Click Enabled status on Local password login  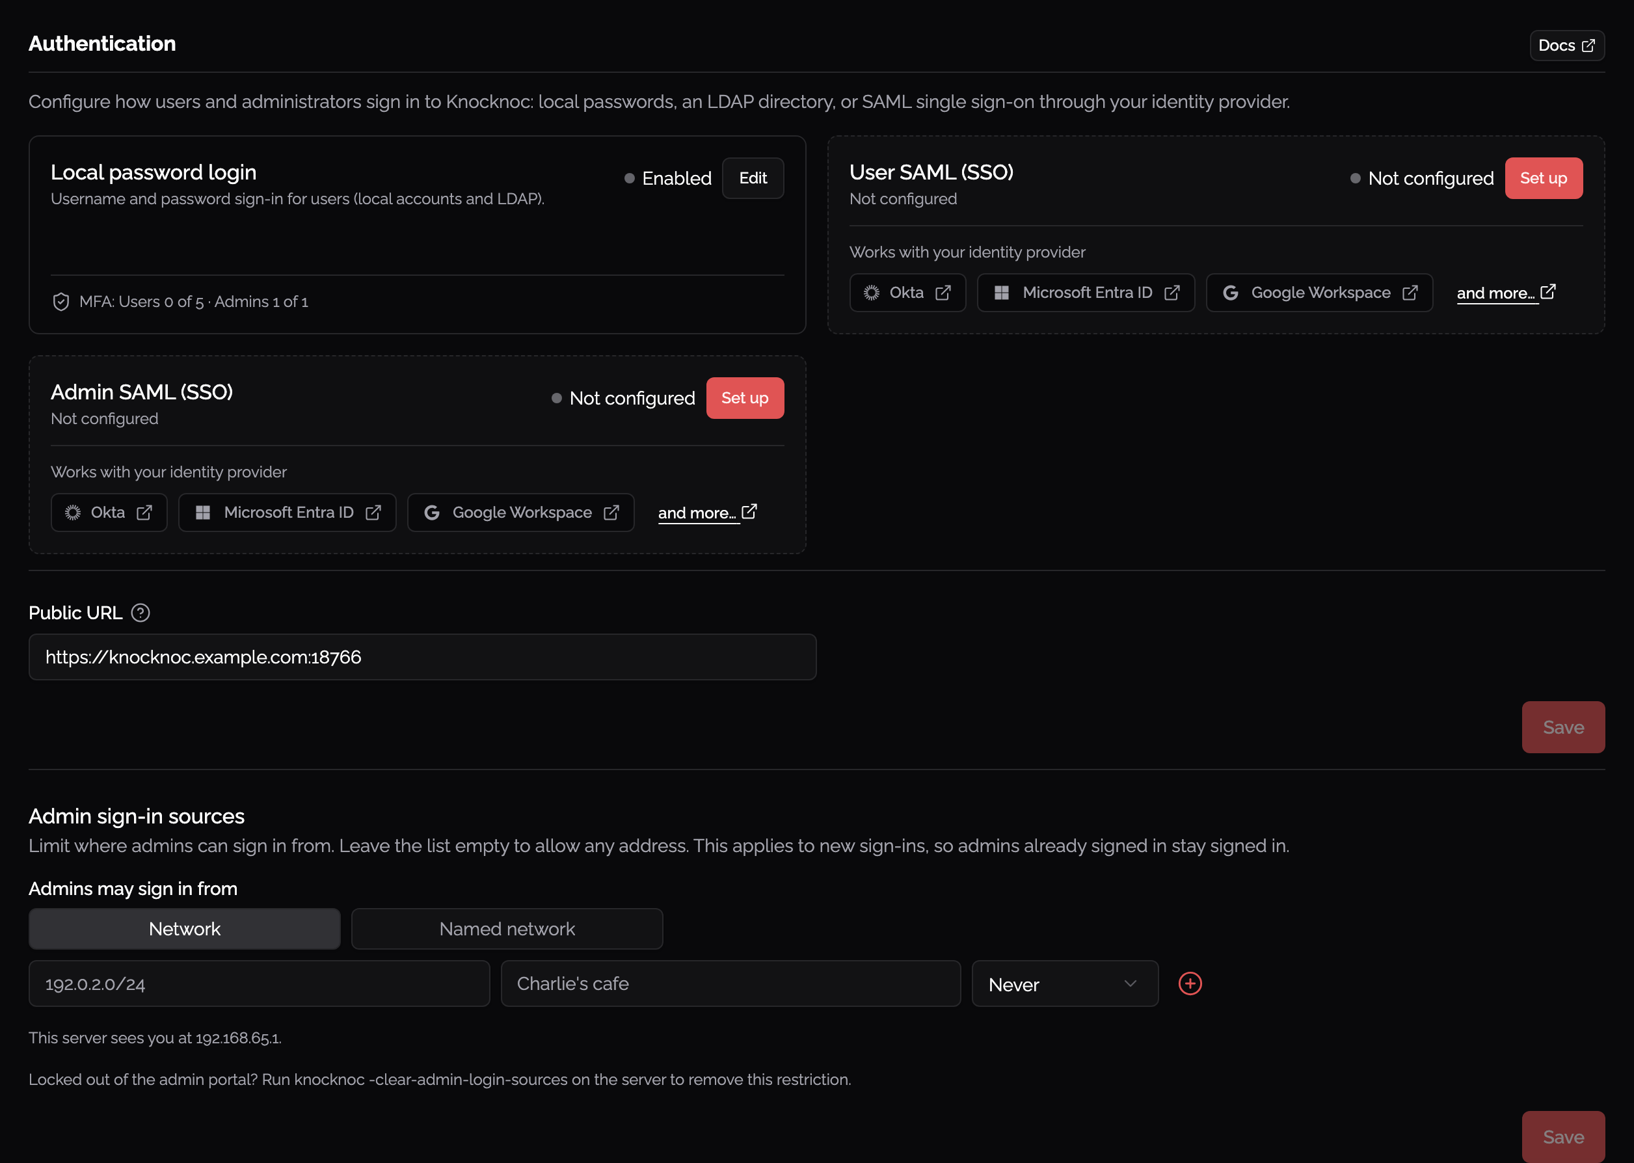[x=668, y=178]
